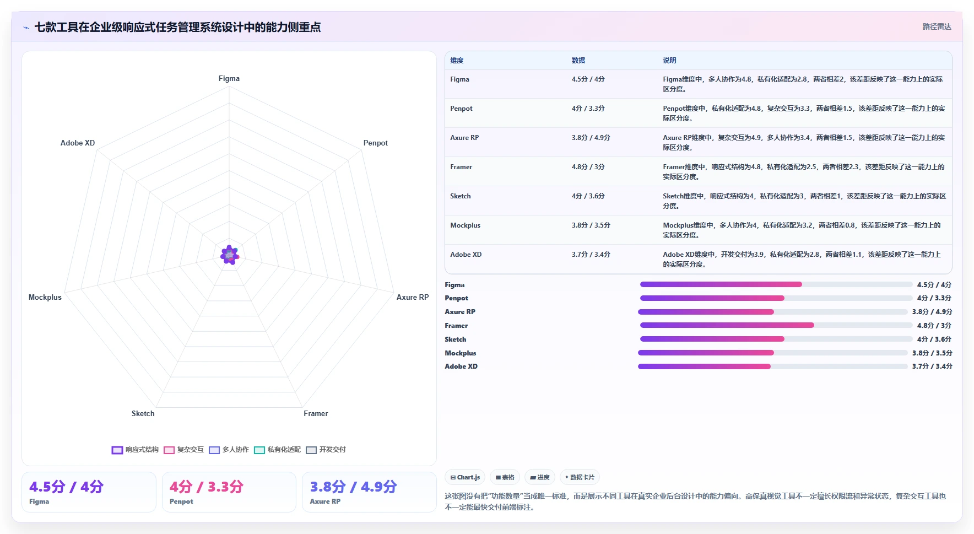The height and width of the screenshot is (534, 974).
Task: Click the Figma axis label on radar chart
Action: coord(229,79)
